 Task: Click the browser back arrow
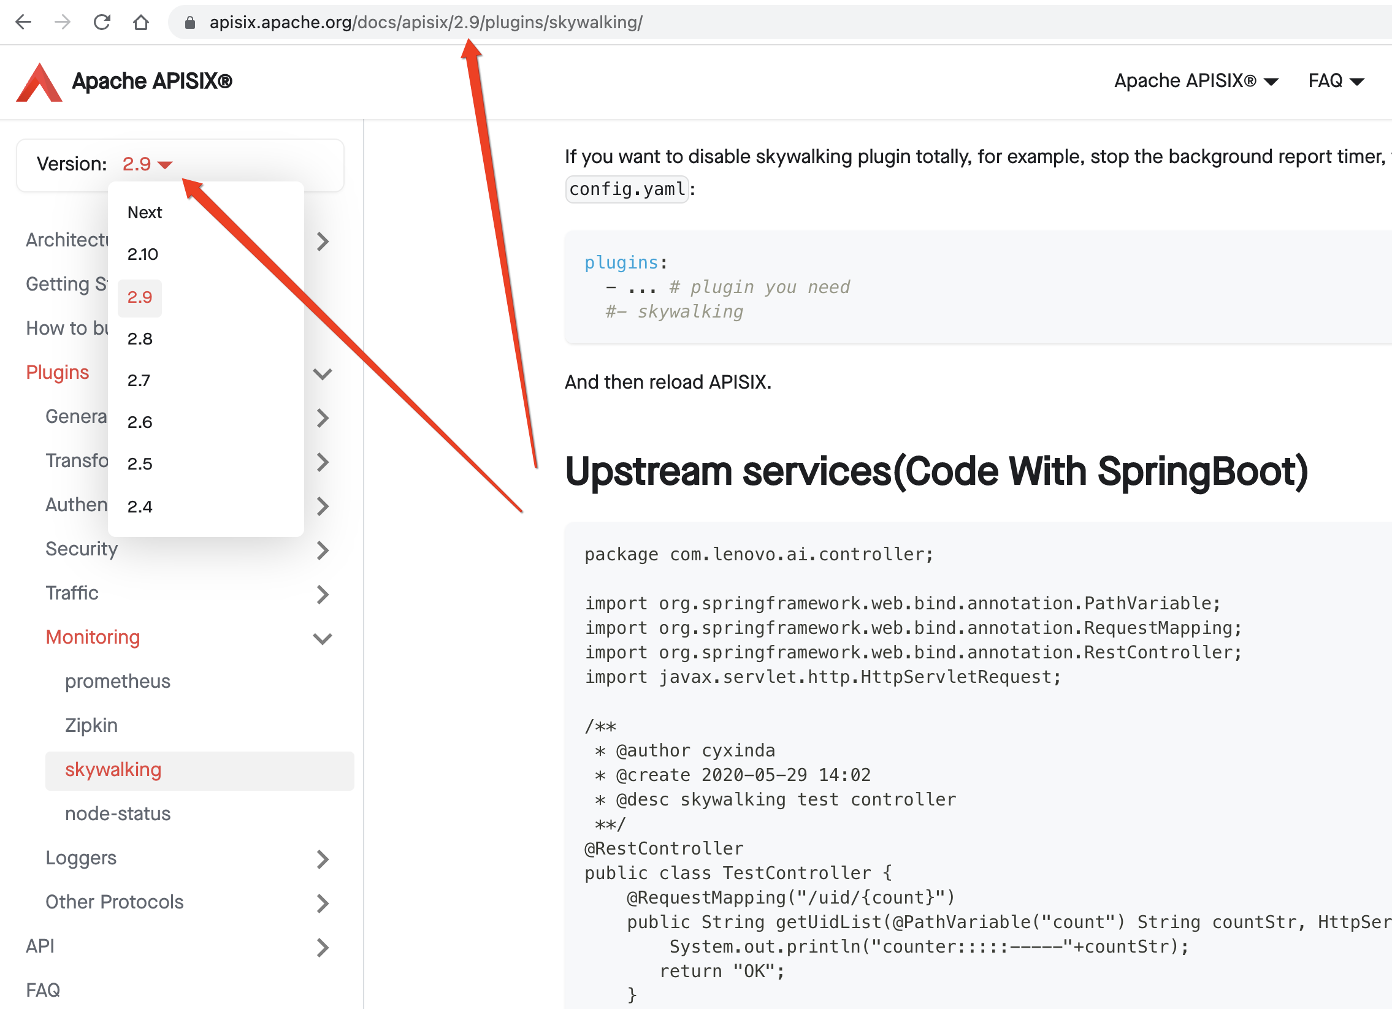tap(23, 23)
